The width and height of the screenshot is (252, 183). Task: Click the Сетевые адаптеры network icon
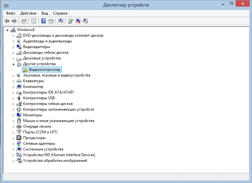(19, 143)
